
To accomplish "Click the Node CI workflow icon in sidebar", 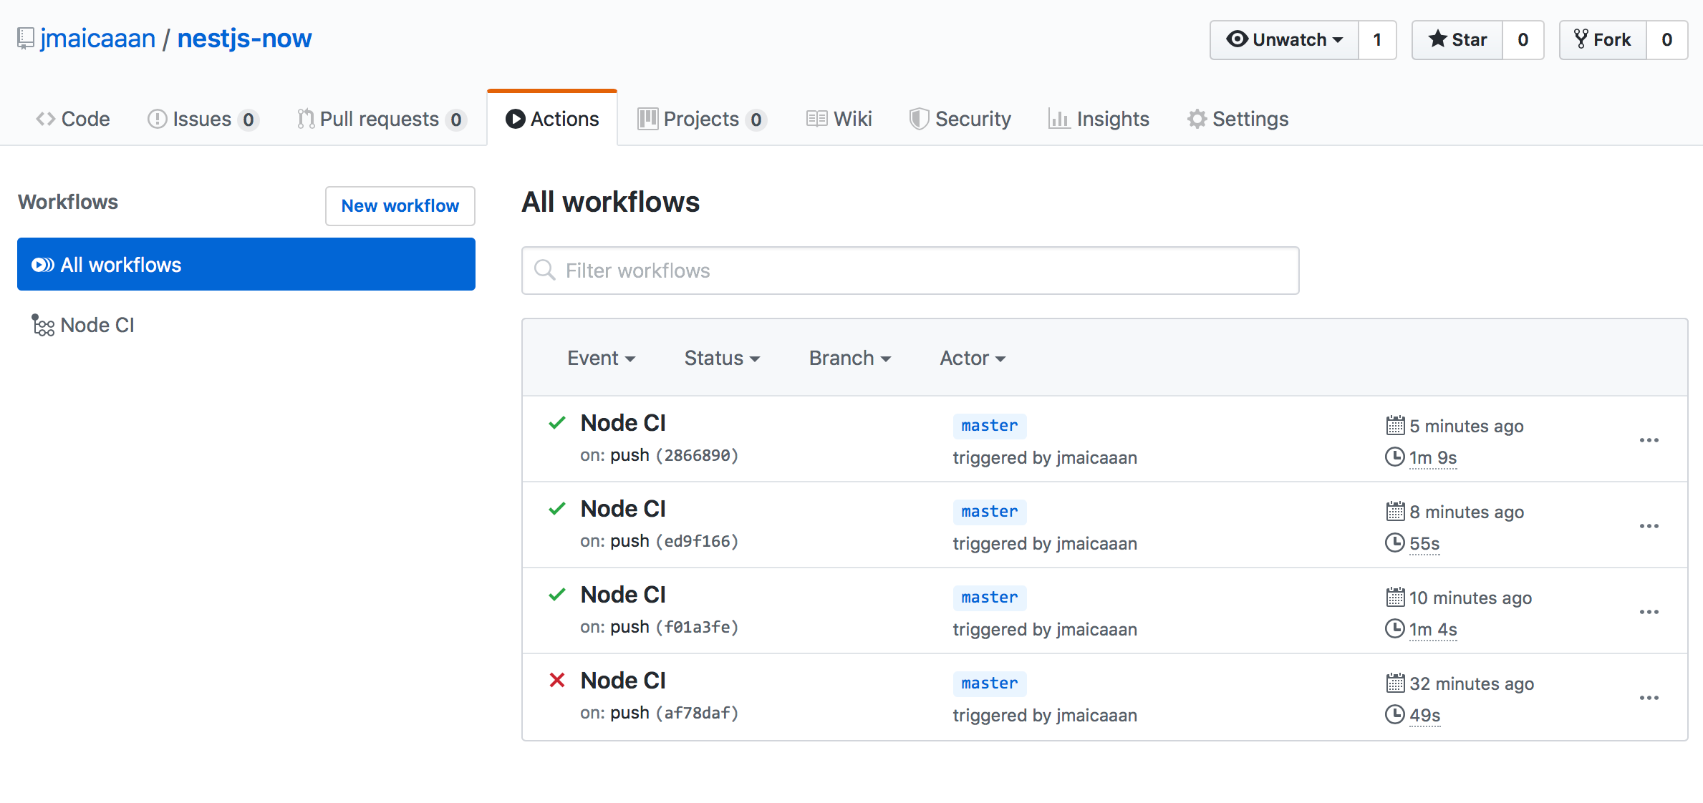I will [x=43, y=325].
